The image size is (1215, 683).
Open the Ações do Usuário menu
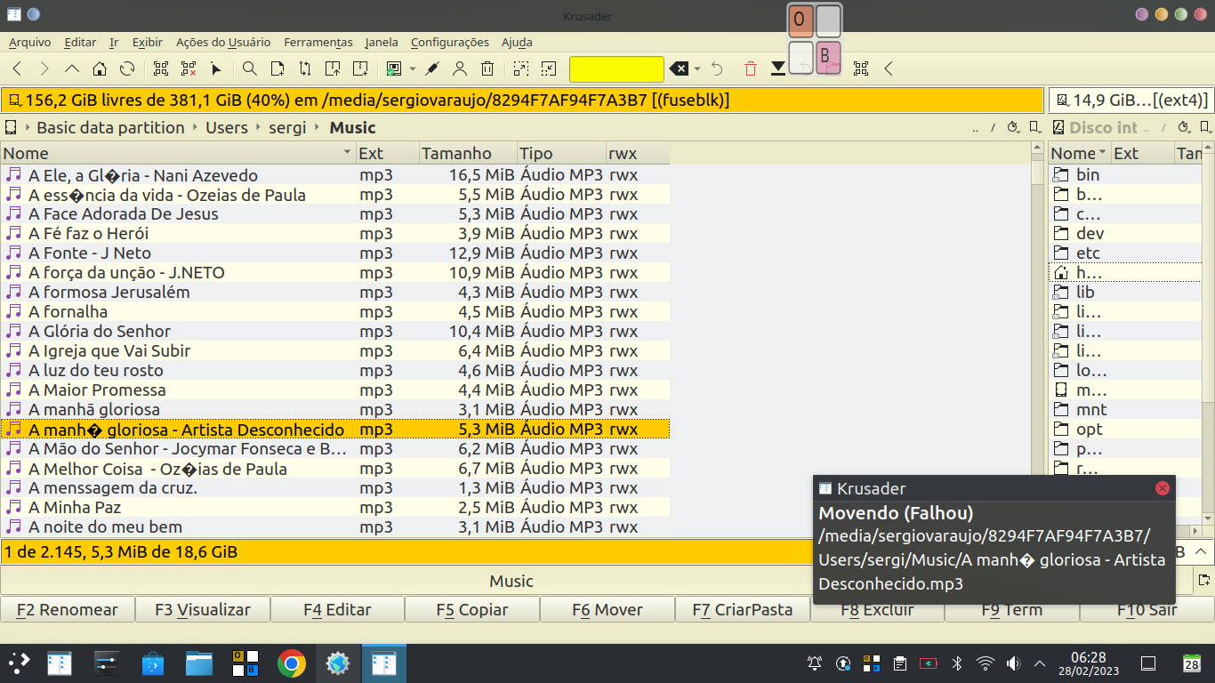click(223, 42)
